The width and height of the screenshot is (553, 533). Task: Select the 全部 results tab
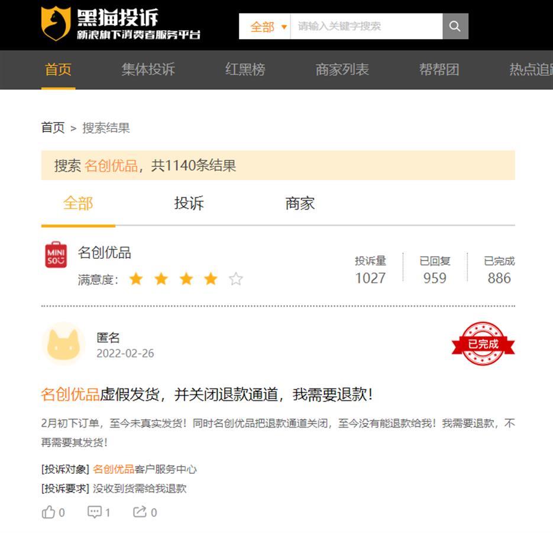click(x=78, y=204)
